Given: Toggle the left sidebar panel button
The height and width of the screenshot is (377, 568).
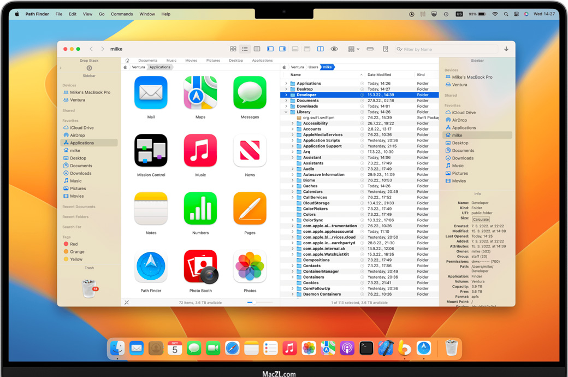Looking at the screenshot, I should tap(270, 49).
